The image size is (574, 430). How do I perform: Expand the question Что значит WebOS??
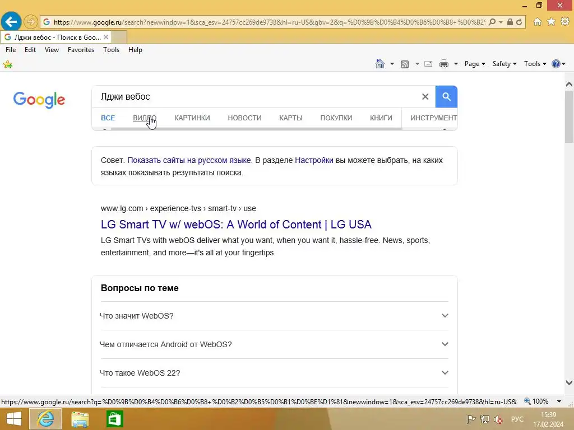click(274, 316)
